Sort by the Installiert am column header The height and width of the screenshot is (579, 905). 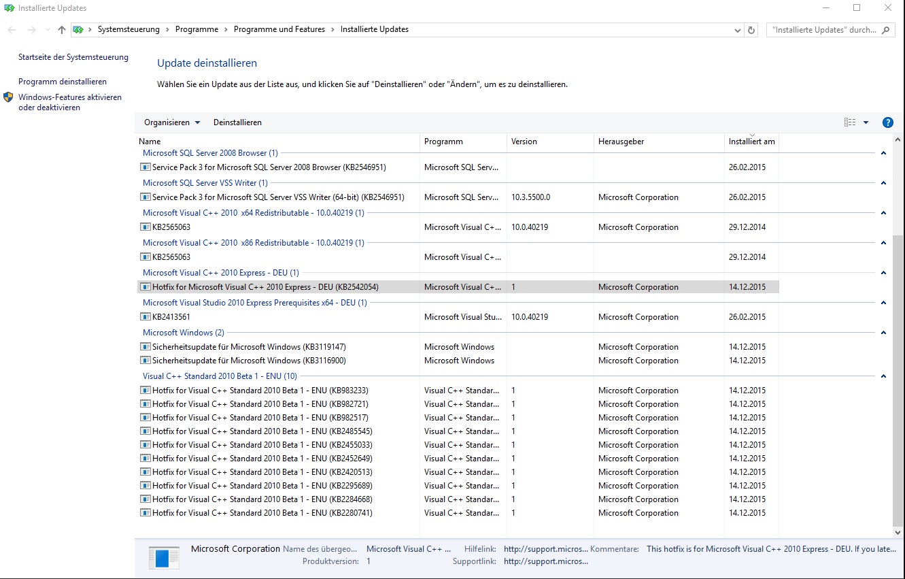point(751,142)
